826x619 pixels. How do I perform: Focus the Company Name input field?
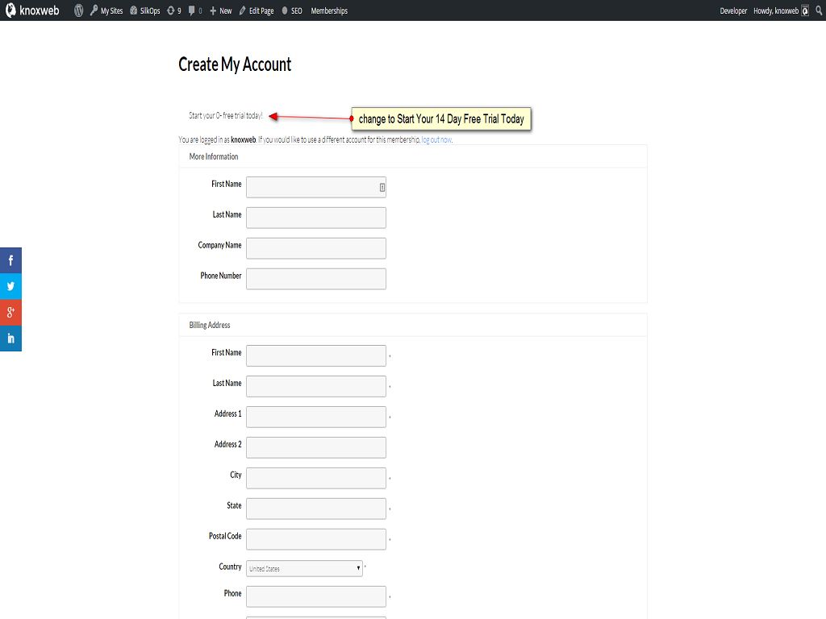pyautogui.click(x=316, y=247)
